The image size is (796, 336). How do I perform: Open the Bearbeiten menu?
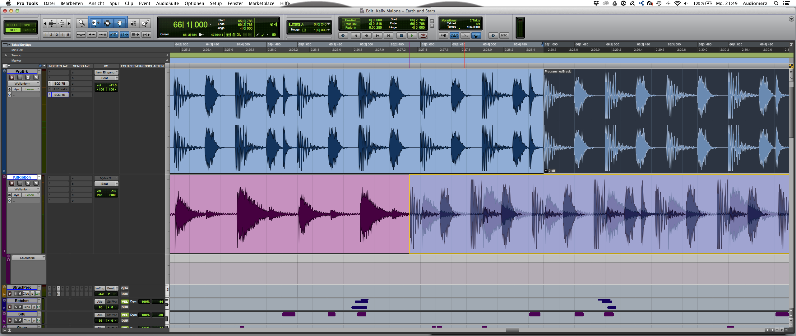tap(72, 3)
